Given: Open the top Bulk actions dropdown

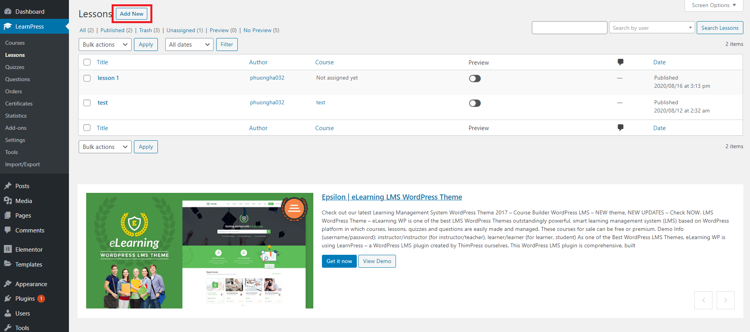Looking at the screenshot, I should pyautogui.click(x=105, y=45).
